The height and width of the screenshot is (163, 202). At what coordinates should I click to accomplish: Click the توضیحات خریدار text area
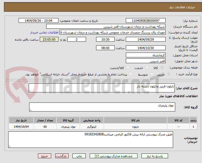[x=91, y=140]
